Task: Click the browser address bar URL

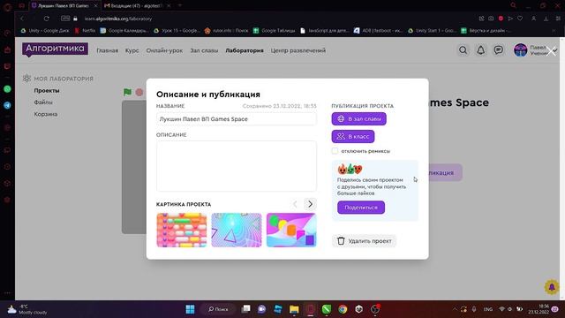Action: (x=118, y=19)
